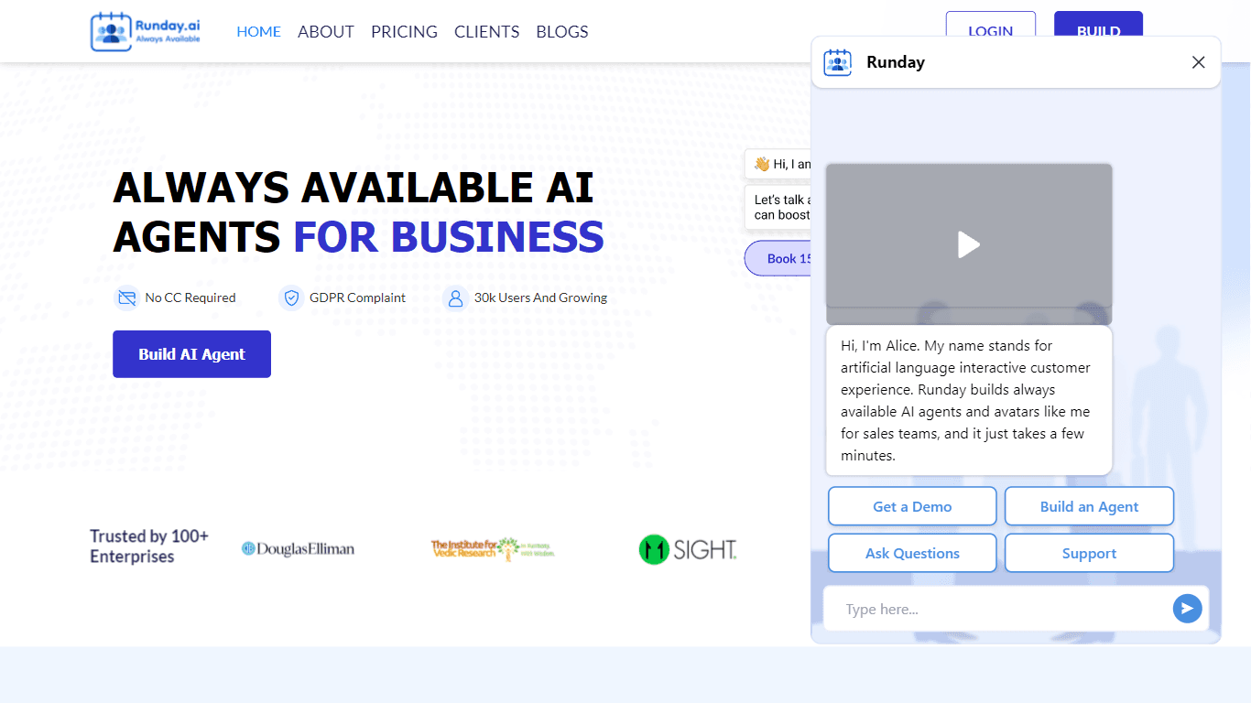
Task: Click the Always Available AI Agents headline
Action: (x=358, y=212)
